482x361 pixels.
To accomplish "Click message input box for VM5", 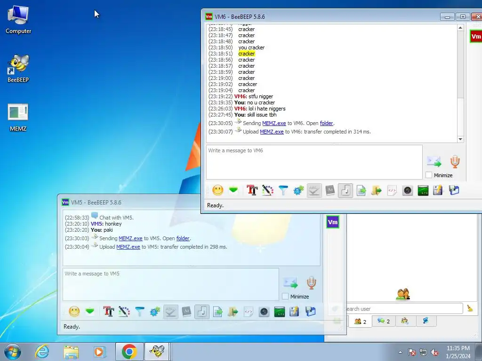I will click(x=170, y=284).
